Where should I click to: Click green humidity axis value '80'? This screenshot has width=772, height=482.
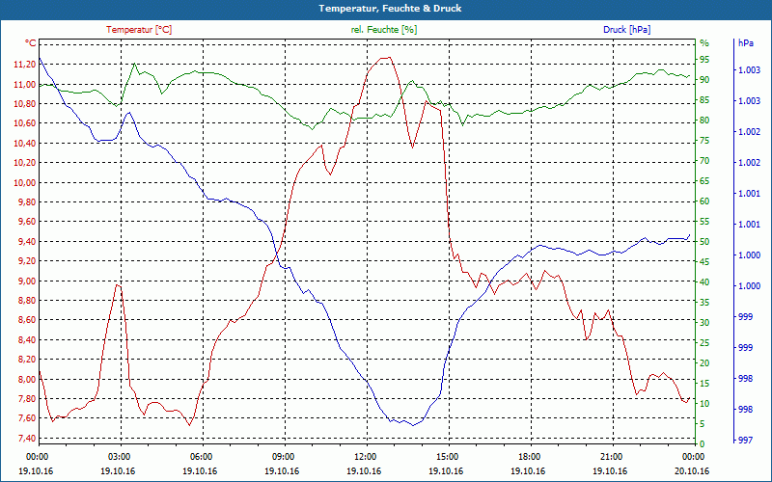coord(704,120)
